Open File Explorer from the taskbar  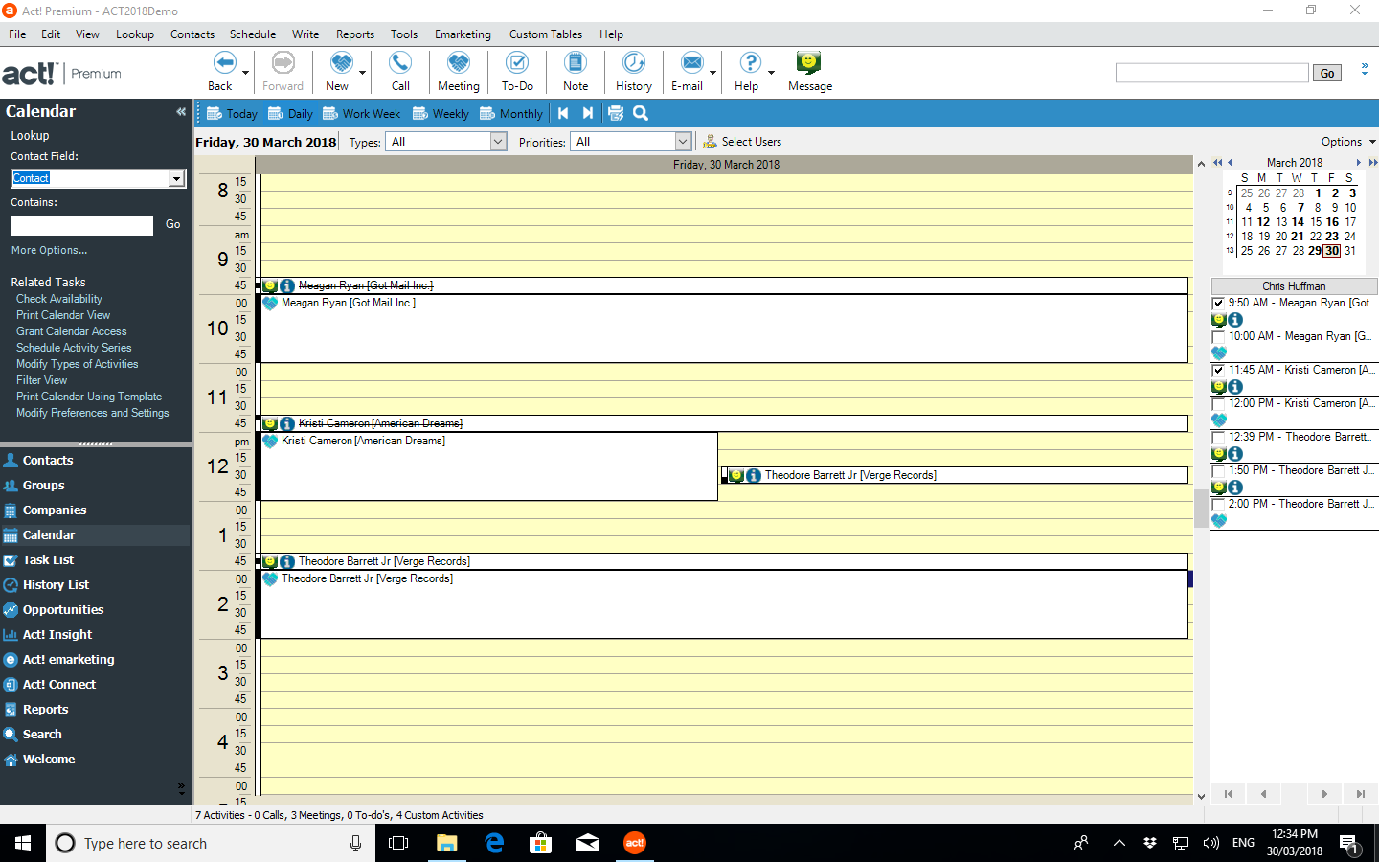coord(447,843)
